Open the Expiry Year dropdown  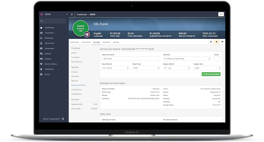coord(207,68)
